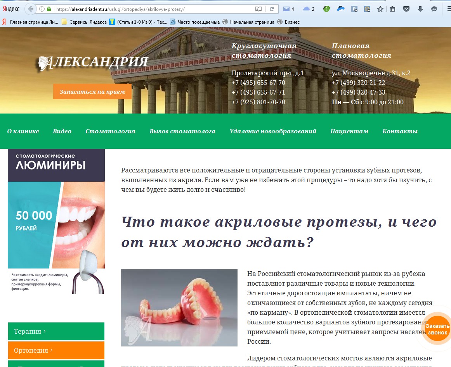Show bookmarks list menu
The height and width of the screenshot is (367, 451).
point(392,9)
